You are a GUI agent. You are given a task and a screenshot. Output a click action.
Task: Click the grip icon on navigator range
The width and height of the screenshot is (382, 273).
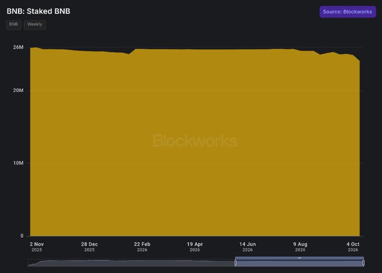[299, 258]
